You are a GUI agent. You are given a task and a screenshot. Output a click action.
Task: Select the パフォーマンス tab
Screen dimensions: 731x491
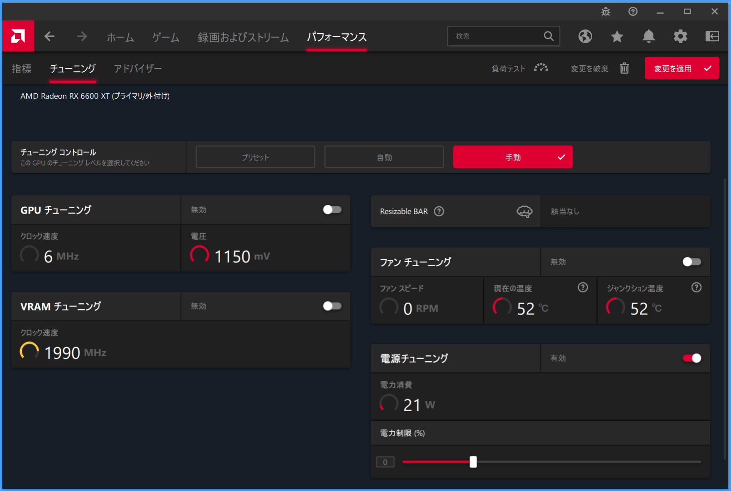coord(337,37)
